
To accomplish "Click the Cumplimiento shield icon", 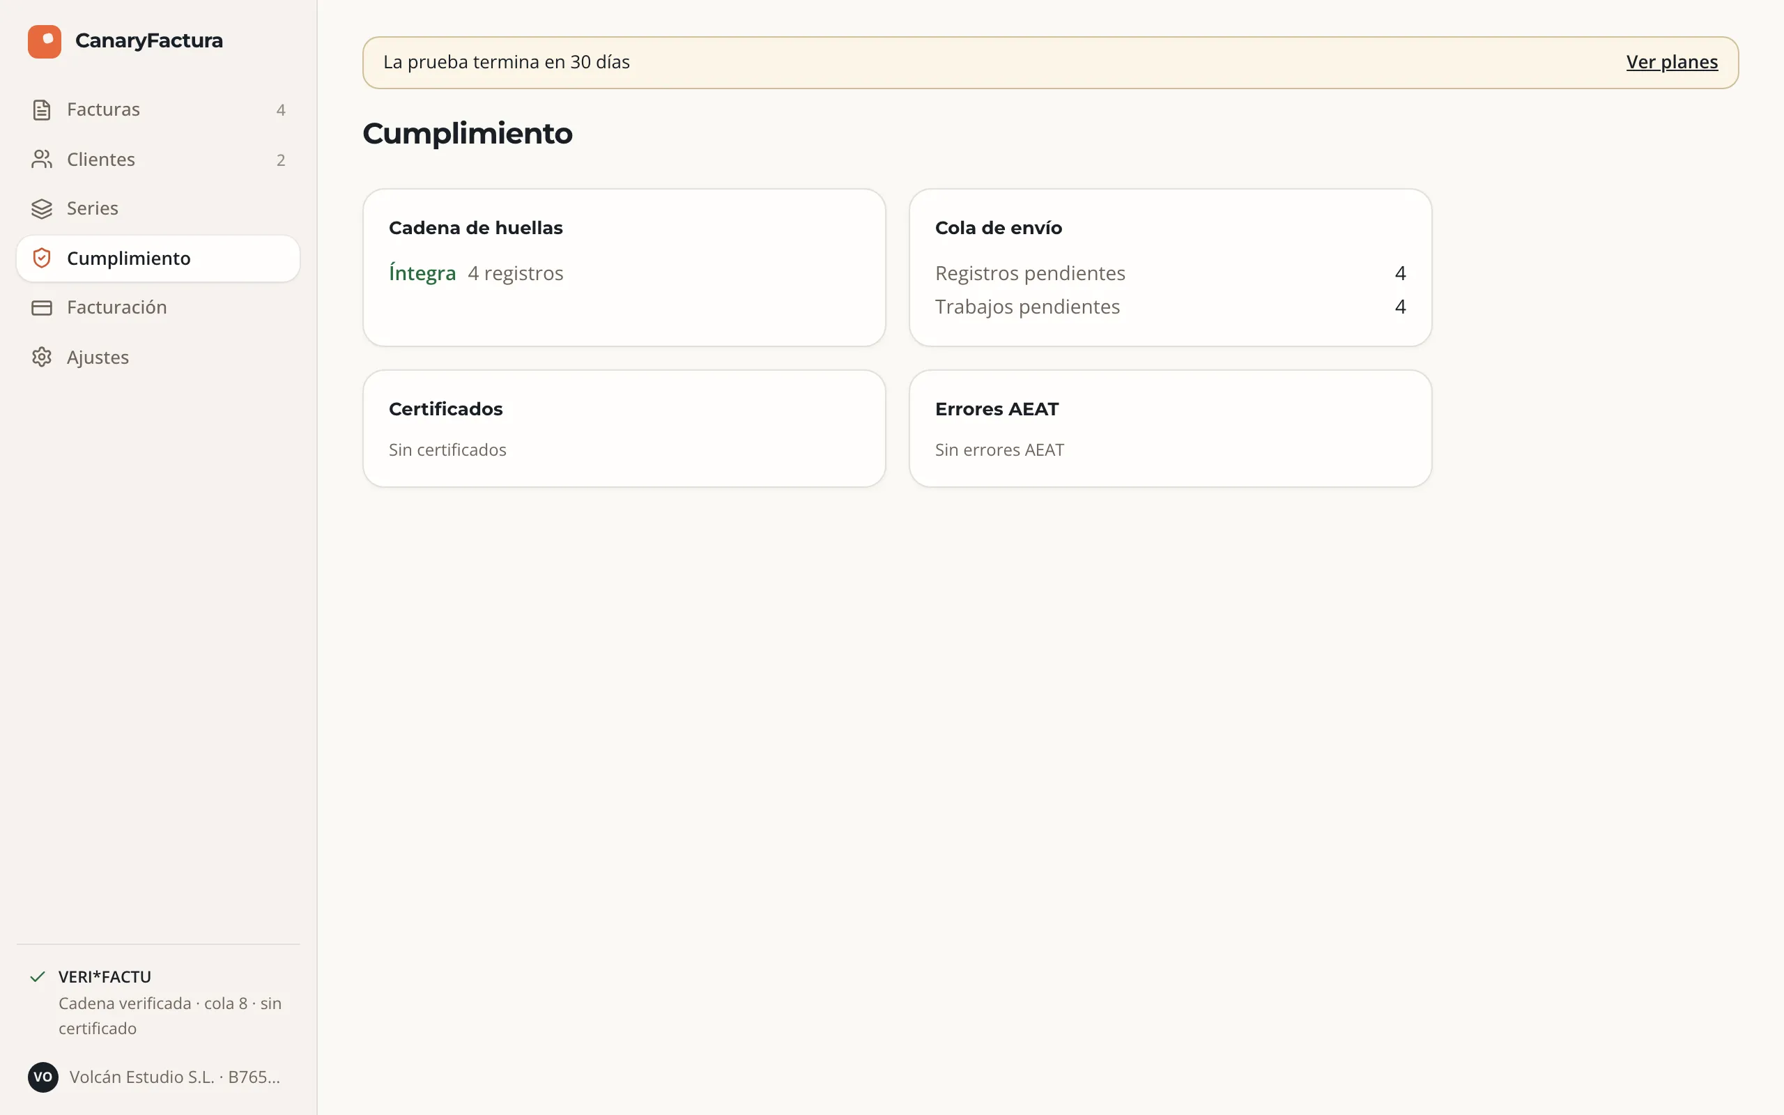I will (x=42, y=258).
